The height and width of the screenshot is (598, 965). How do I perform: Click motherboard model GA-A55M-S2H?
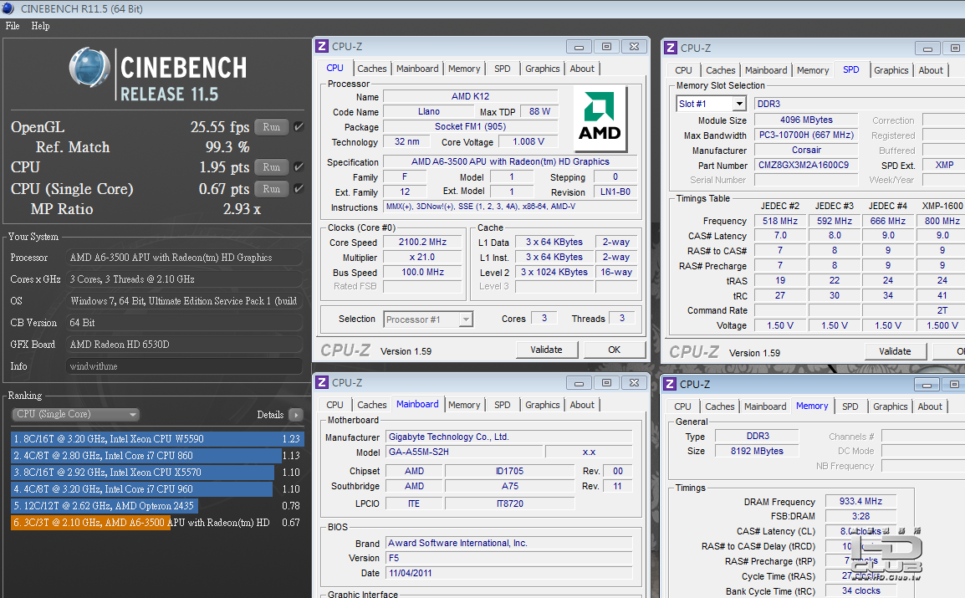tap(465, 452)
